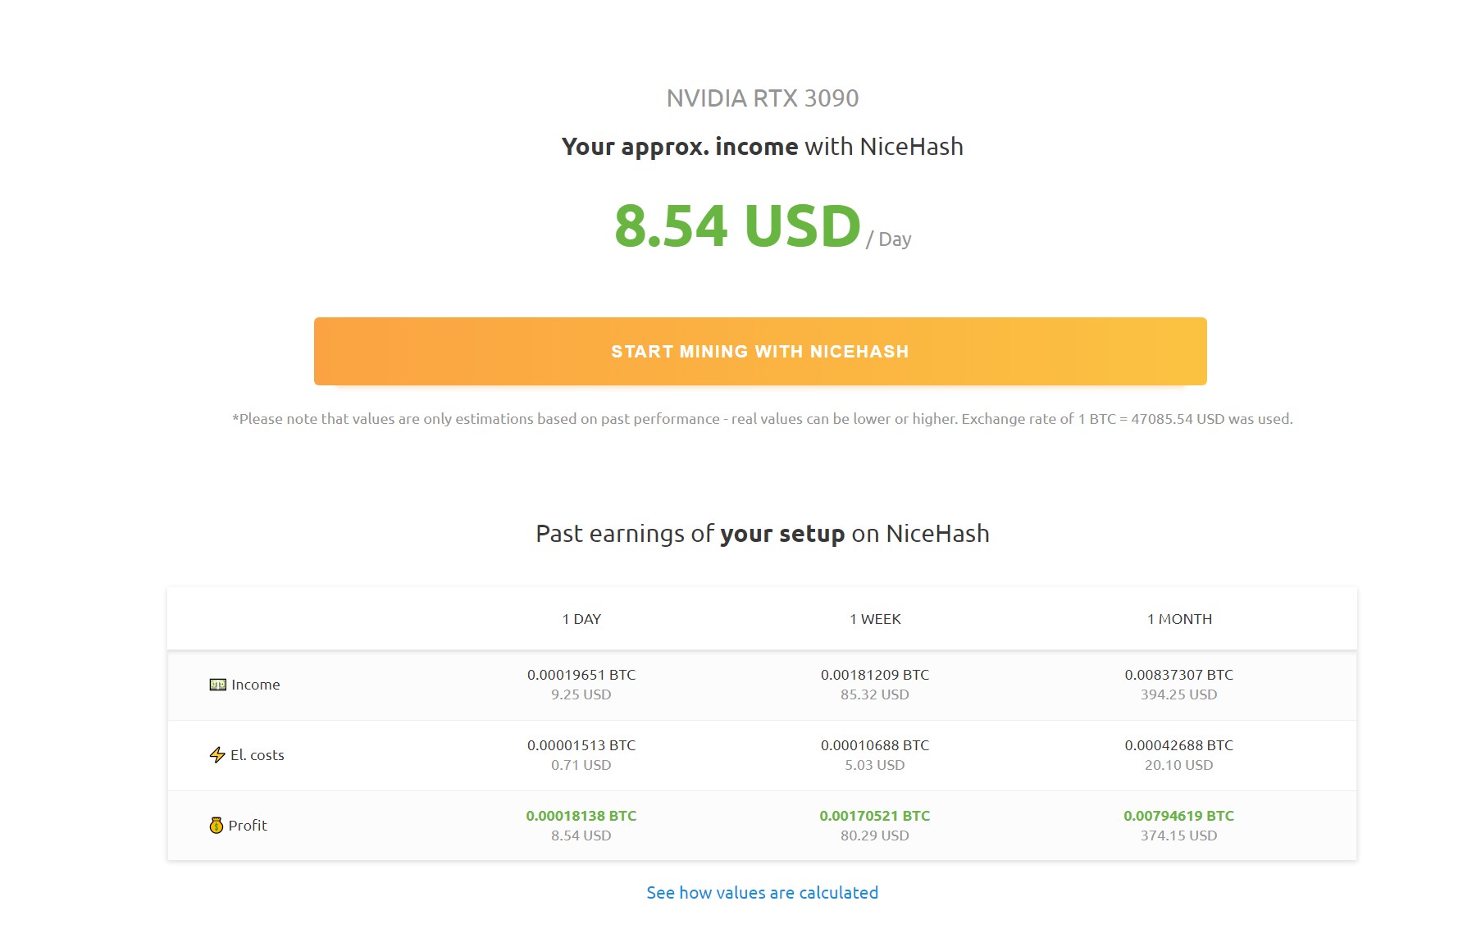
Task: Click the Income banknote icon
Action: [217, 685]
